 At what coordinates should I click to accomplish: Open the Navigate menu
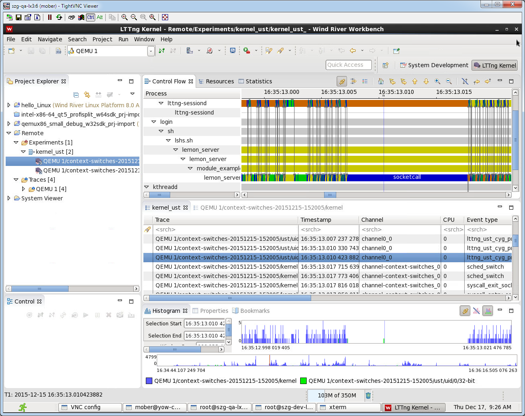pos(50,39)
